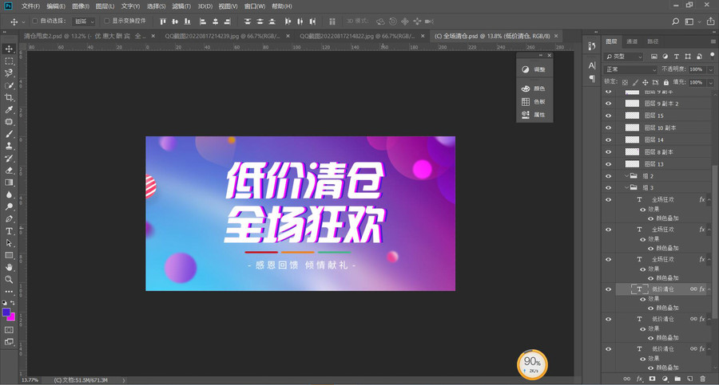Select the Rectangle shape tool
719x385 pixels.
pos(9,255)
